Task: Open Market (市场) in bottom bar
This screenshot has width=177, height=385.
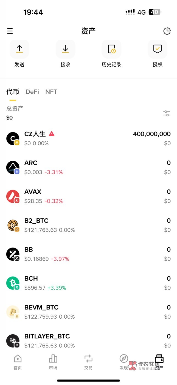Action: click(53, 362)
